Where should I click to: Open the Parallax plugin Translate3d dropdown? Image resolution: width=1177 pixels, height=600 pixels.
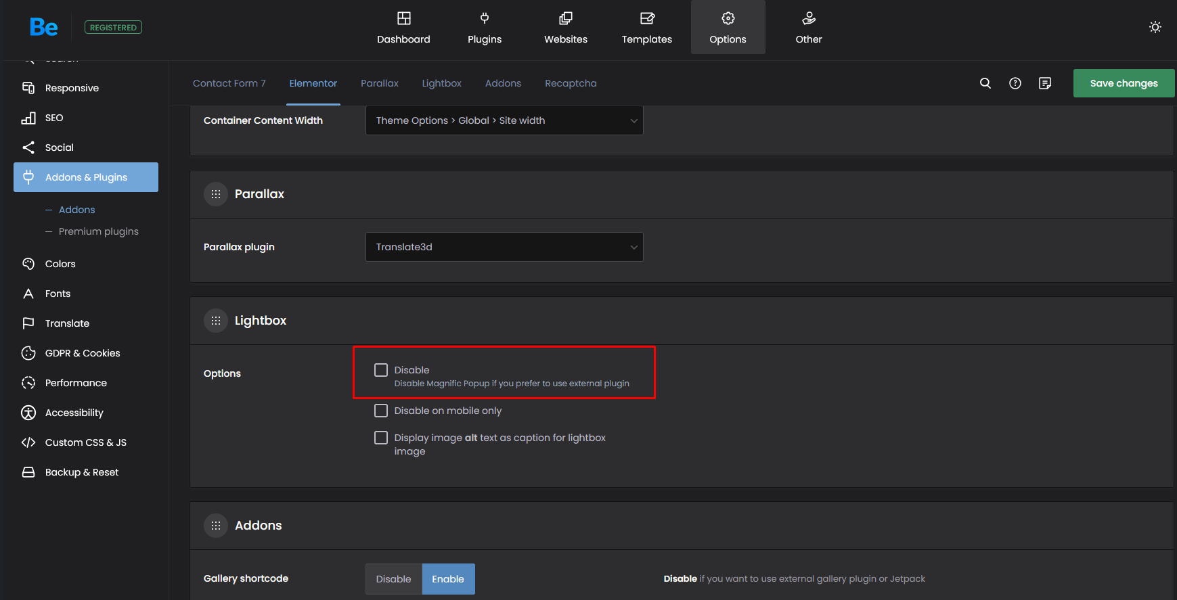tap(504, 247)
